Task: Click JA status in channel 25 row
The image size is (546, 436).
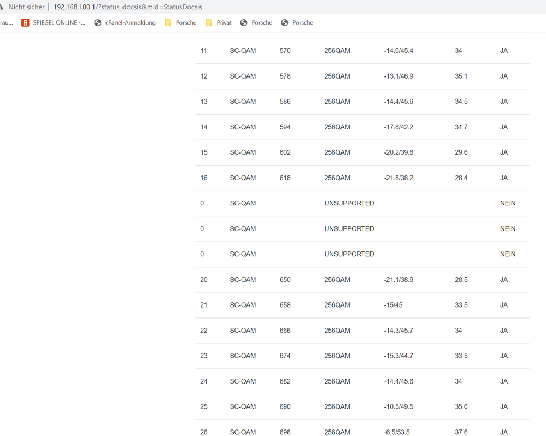Action: [x=504, y=406]
